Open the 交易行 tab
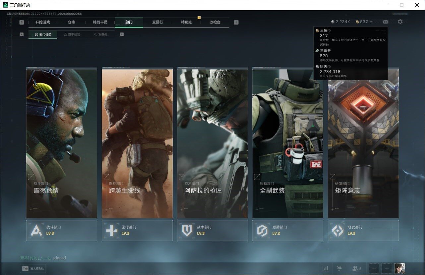The image size is (425, 275). point(157,22)
